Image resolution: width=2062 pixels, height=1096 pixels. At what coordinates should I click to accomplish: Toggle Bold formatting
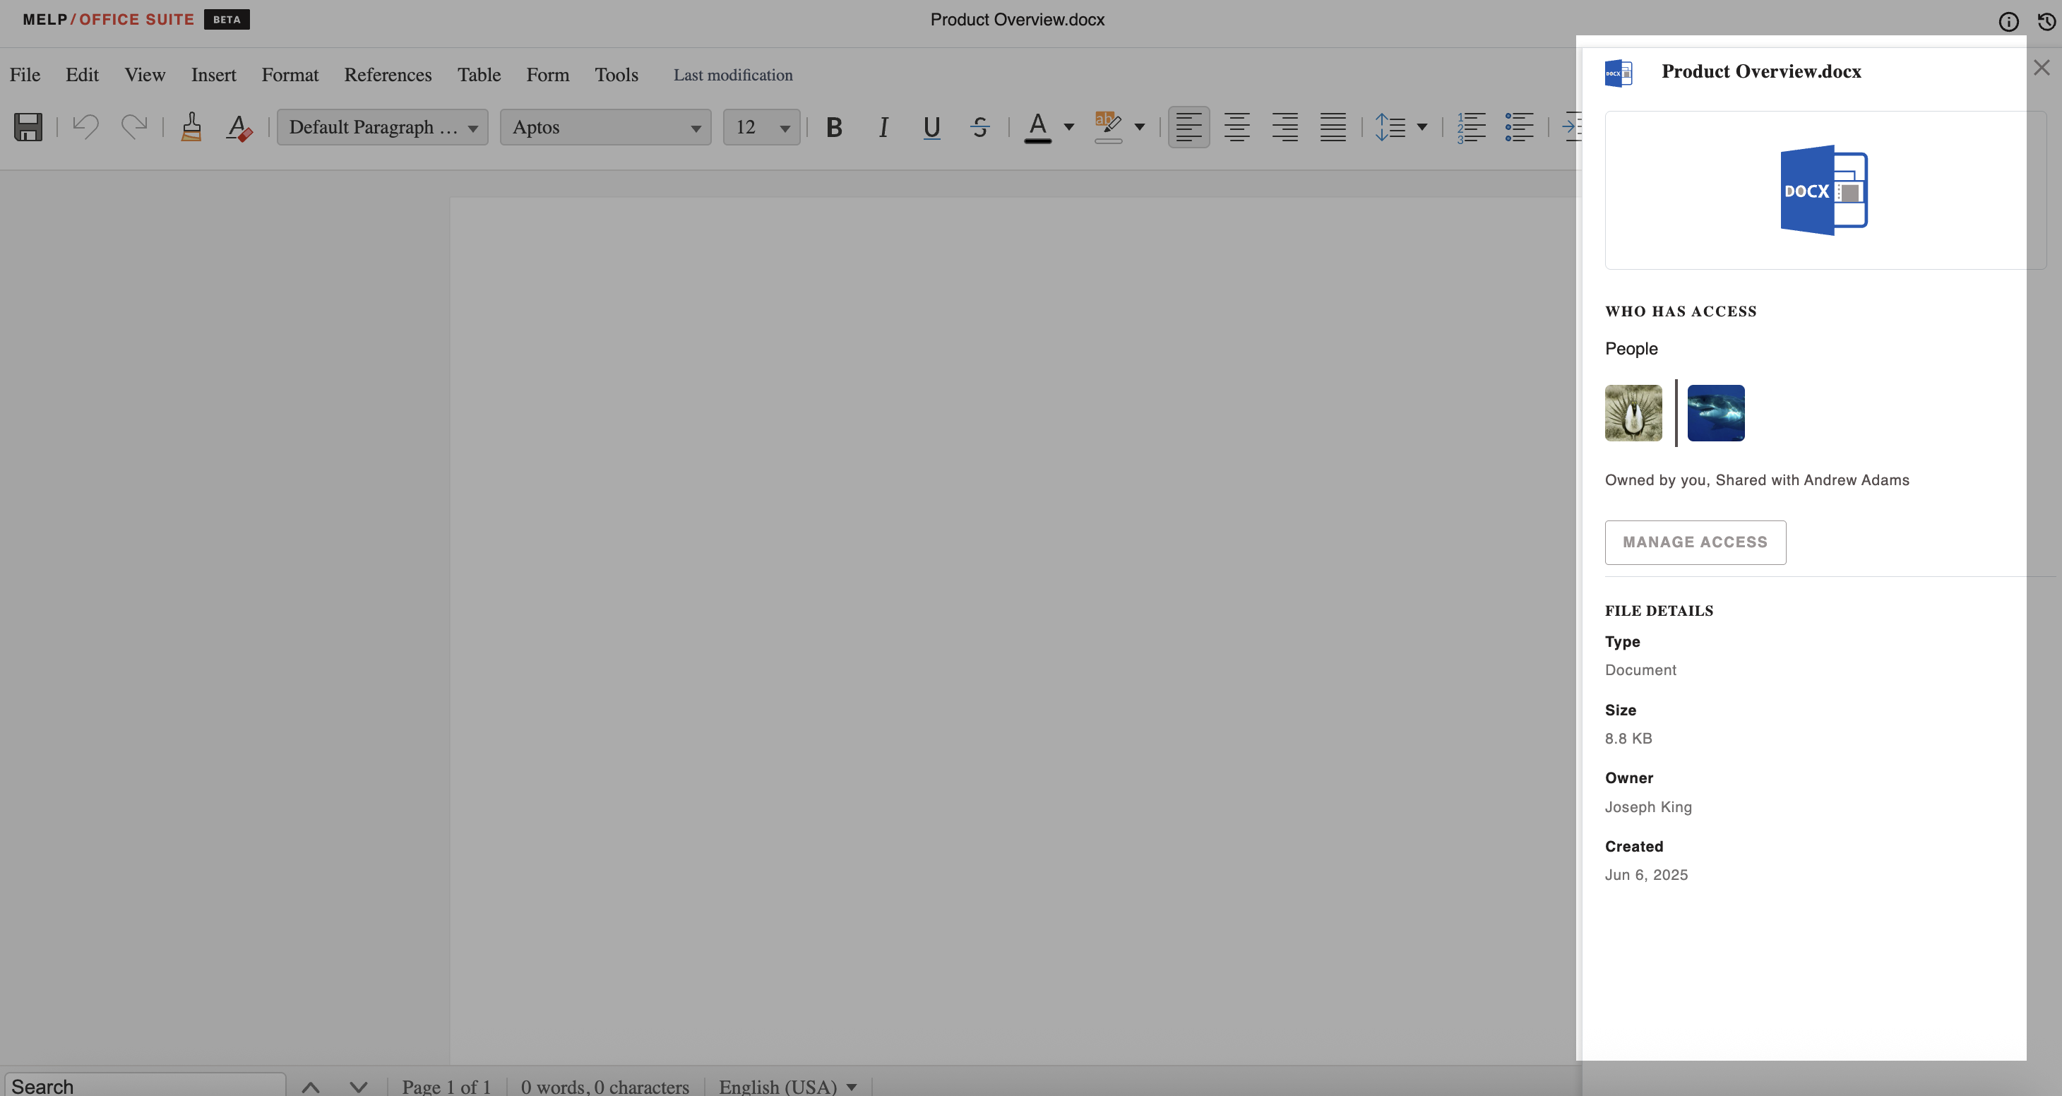pyautogui.click(x=834, y=126)
